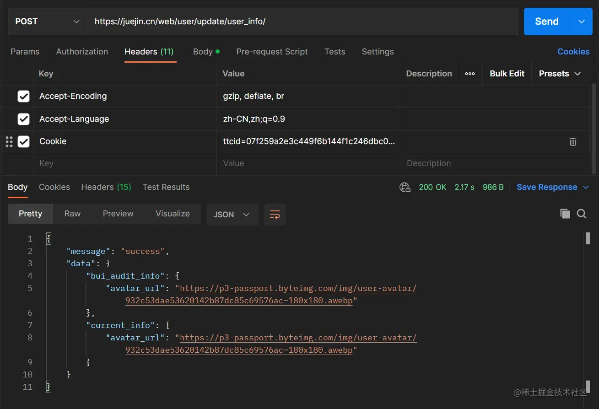Open the POST method dropdown
The width and height of the screenshot is (599, 409).
pyautogui.click(x=48, y=22)
